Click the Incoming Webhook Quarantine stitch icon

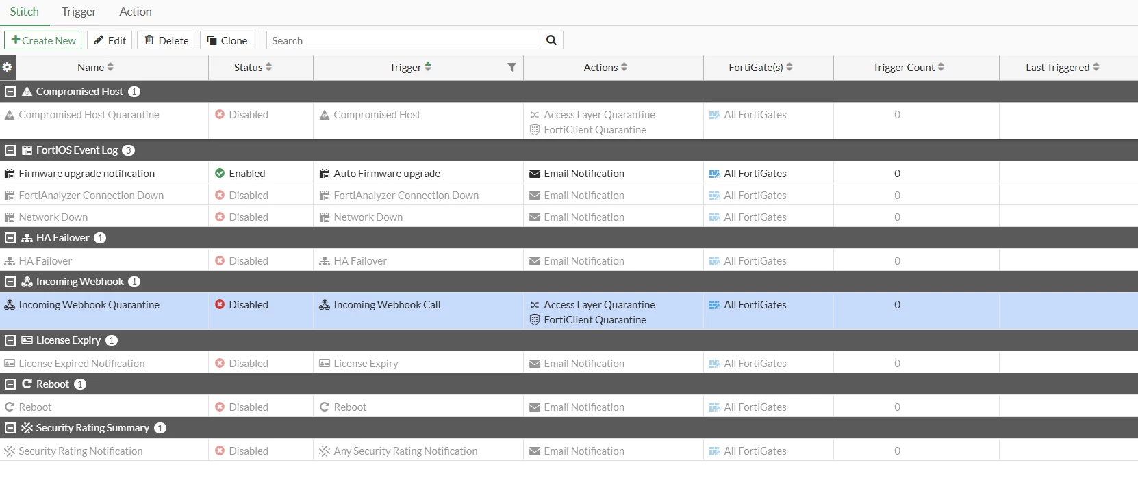(x=10, y=305)
